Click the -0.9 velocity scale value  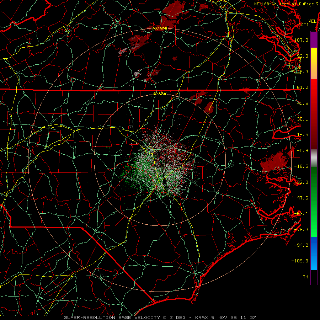click(303, 151)
